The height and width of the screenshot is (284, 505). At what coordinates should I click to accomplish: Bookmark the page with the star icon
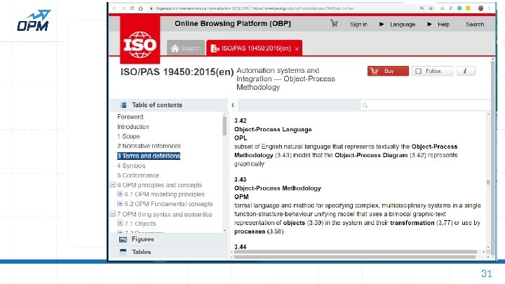pos(431,8)
